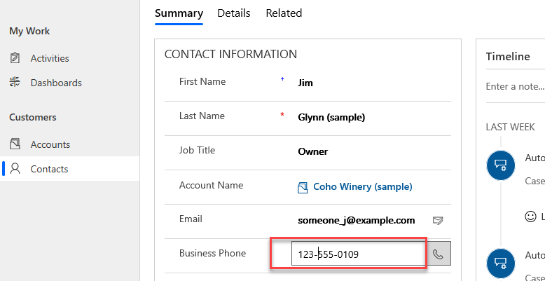Screen dimensions: 545x281
Task: Click the Accounts icon in sidebar
Action: click(15, 144)
